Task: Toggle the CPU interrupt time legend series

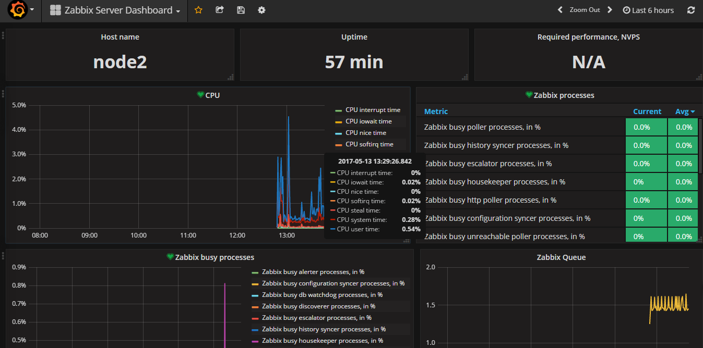Action: coord(373,110)
